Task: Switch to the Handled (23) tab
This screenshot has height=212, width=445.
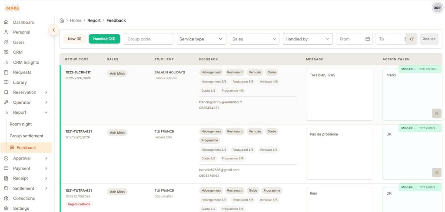Action: click(104, 39)
